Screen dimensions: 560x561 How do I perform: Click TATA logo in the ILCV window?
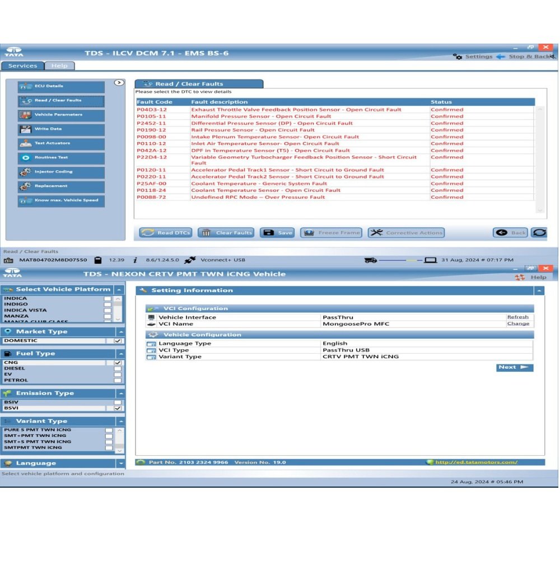click(14, 52)
